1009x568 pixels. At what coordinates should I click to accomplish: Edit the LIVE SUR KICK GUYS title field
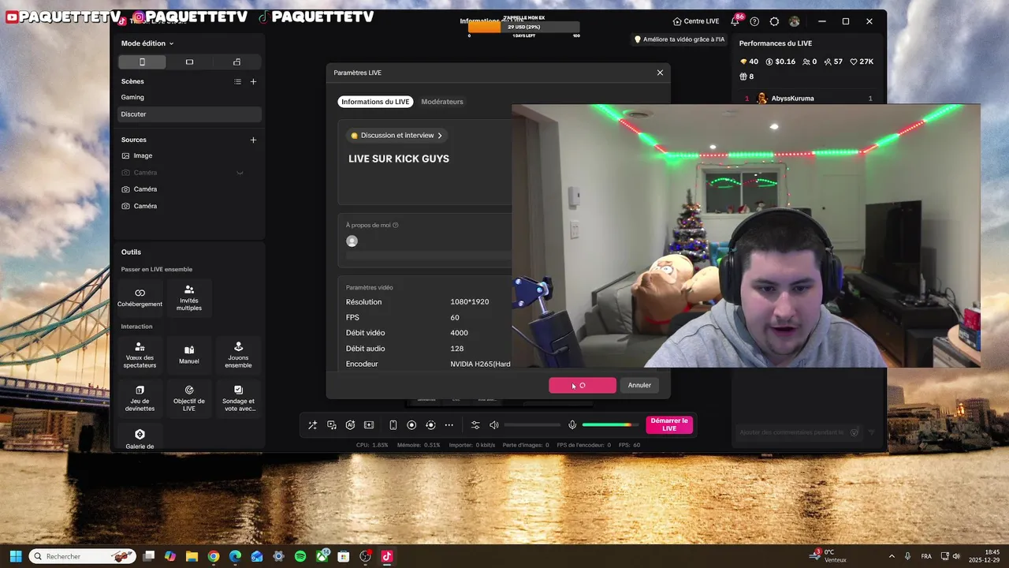(x=399, y=159)
